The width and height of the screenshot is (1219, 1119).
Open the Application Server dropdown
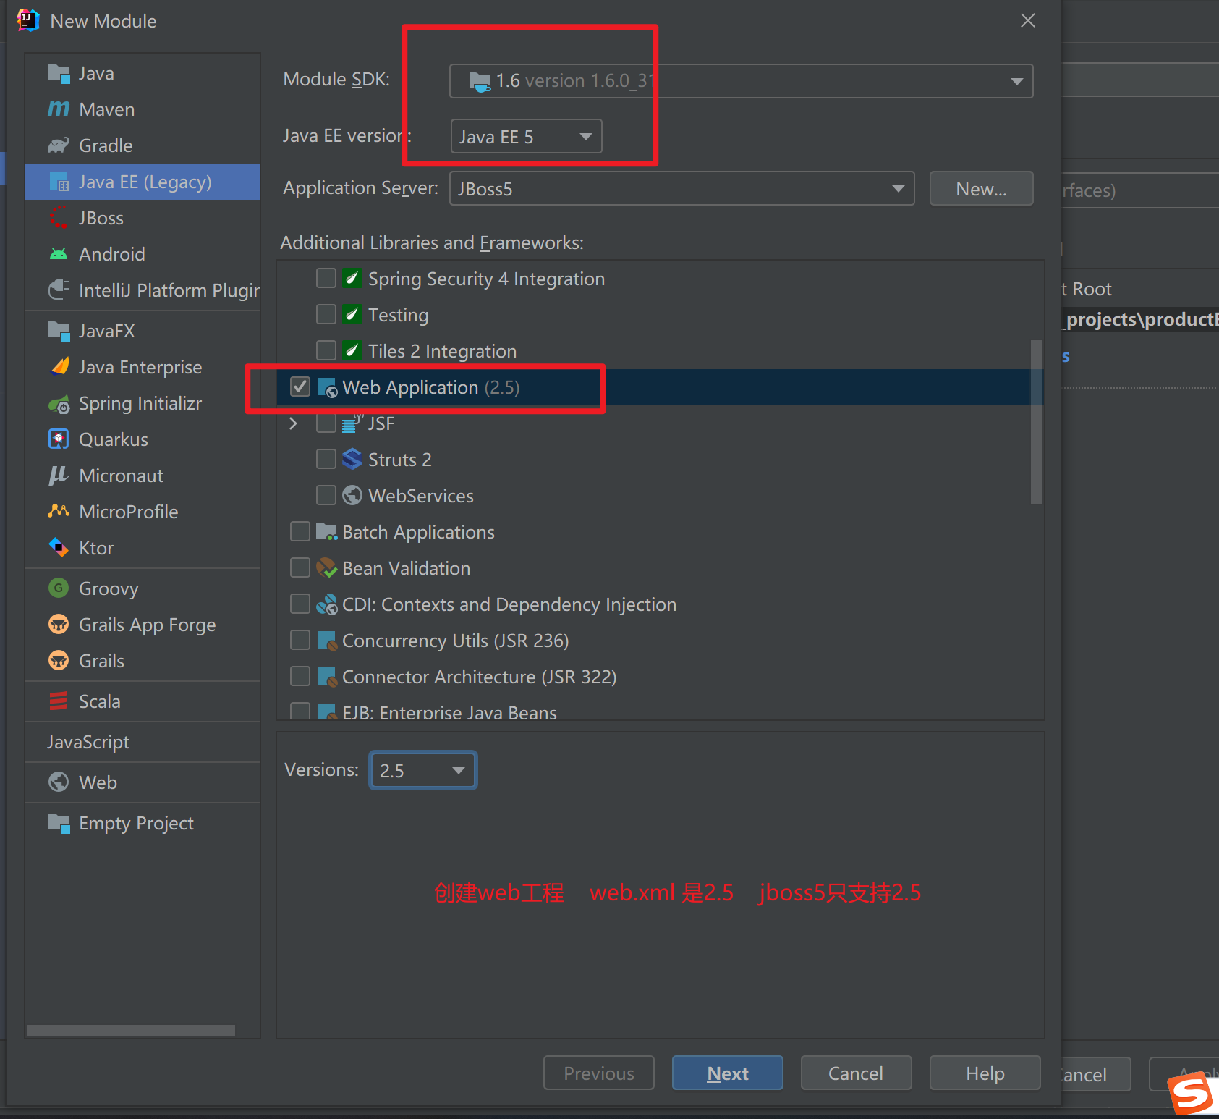(x=681, y=189)
